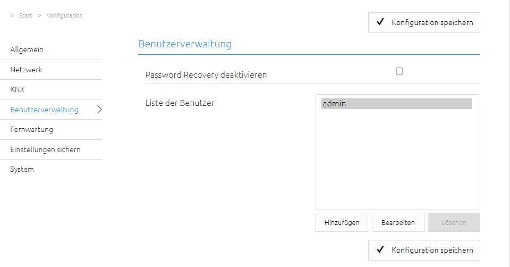Click the Password Recovery deaktivieren label
The image size is (510, 267).
pos(206,75)
